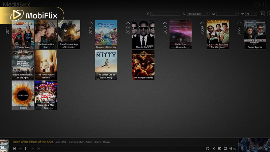Collapse the 2004 year group

[239, 23]
